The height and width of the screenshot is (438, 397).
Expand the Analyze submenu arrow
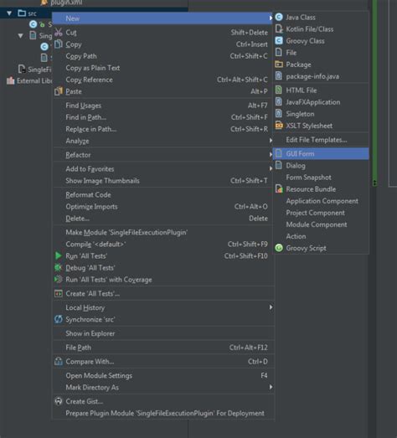(x=271, y=141)
